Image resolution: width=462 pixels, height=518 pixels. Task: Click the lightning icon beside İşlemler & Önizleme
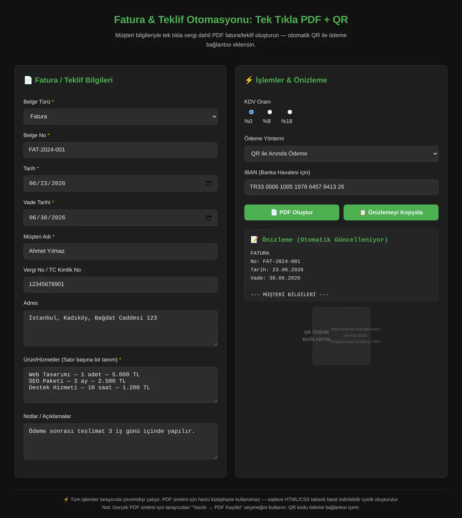pyautogui.click(x=249, y=80)
